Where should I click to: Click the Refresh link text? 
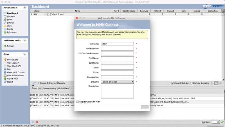pyautogui.click(x=10, y=46)
